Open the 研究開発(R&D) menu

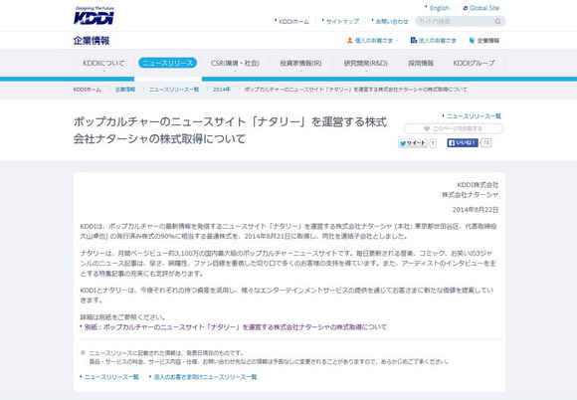tap(366, 63)
